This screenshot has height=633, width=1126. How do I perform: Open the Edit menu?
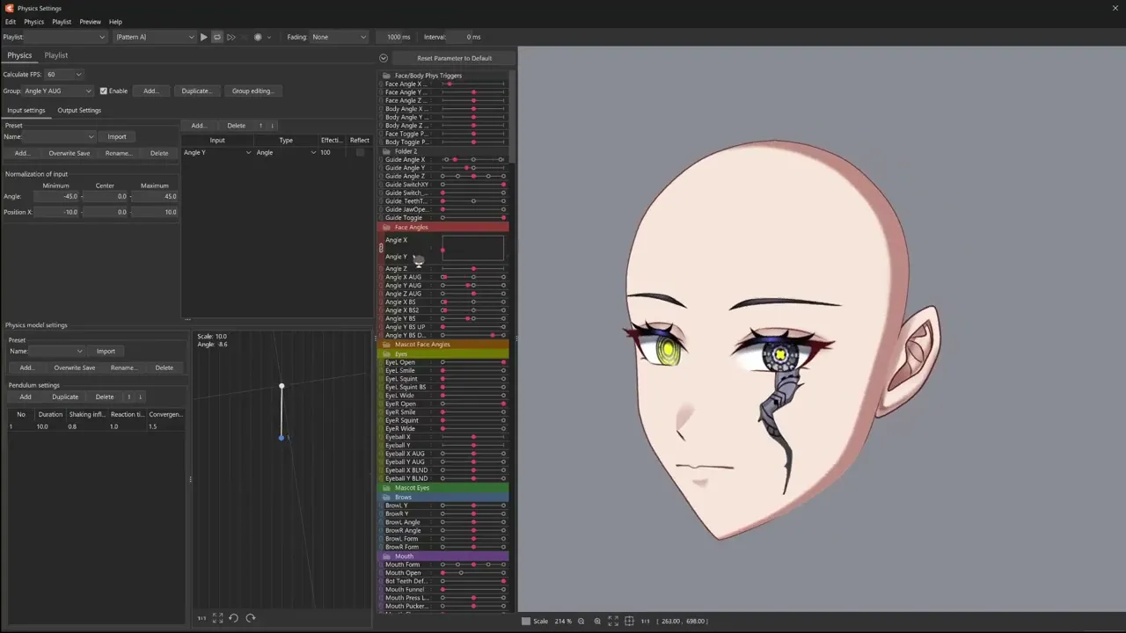pos(11,21)
